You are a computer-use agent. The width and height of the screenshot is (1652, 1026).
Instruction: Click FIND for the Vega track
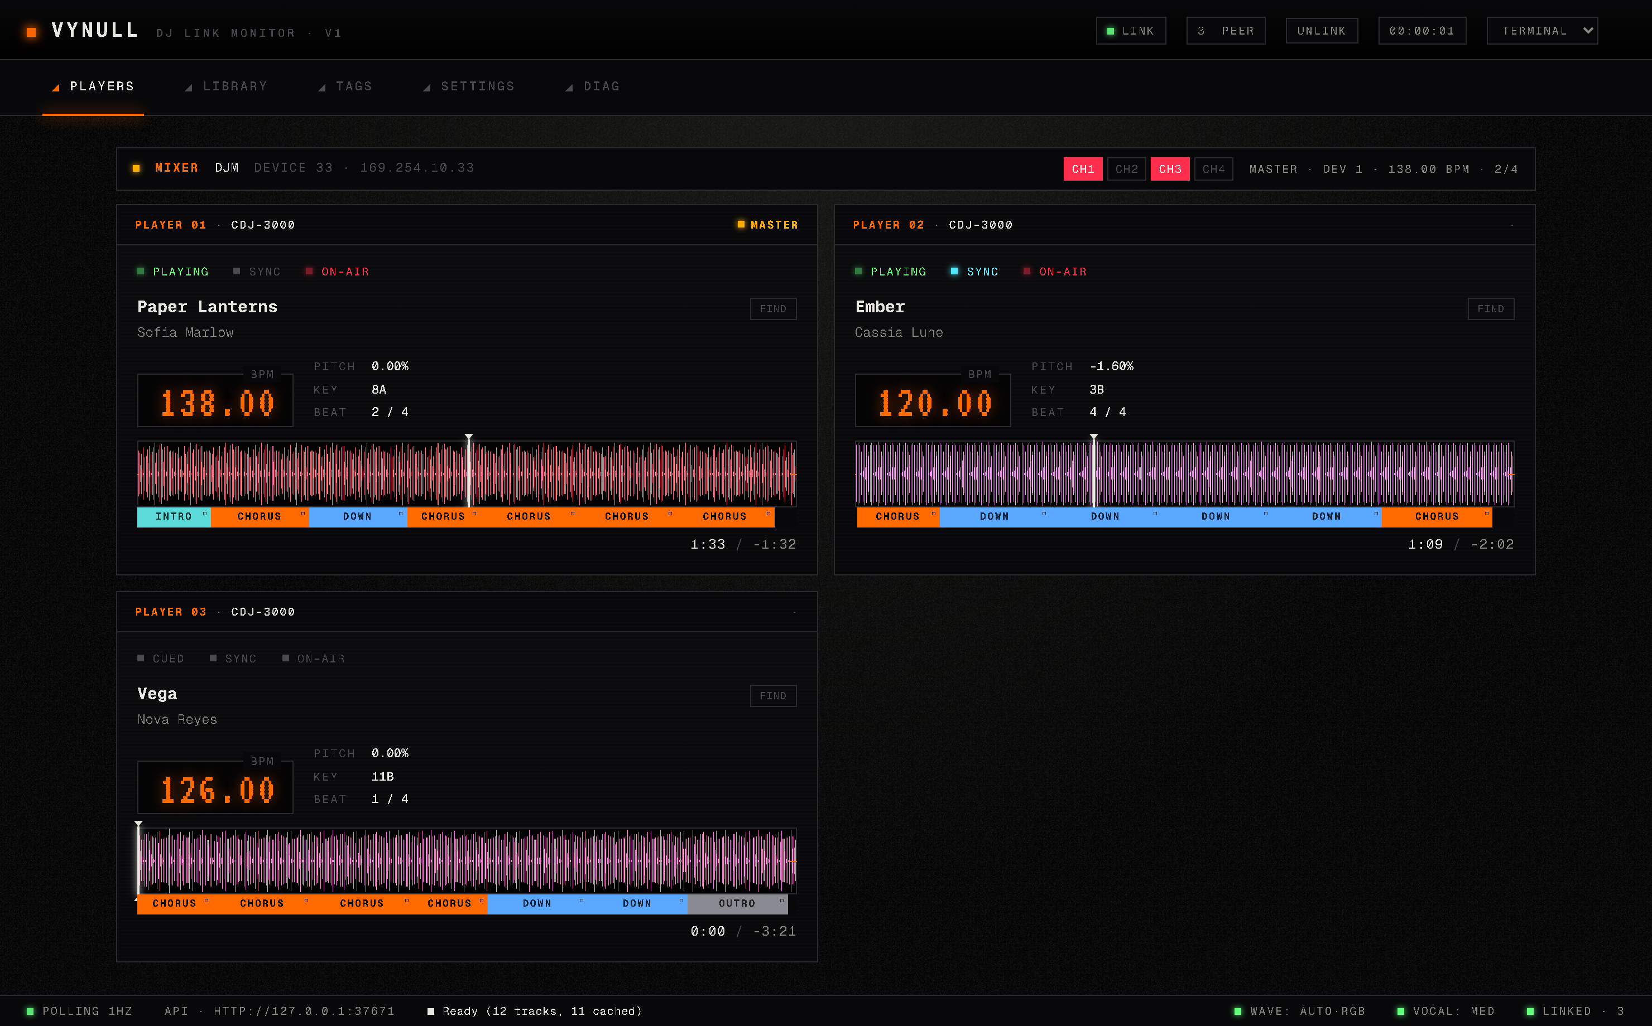pos(772,695)
